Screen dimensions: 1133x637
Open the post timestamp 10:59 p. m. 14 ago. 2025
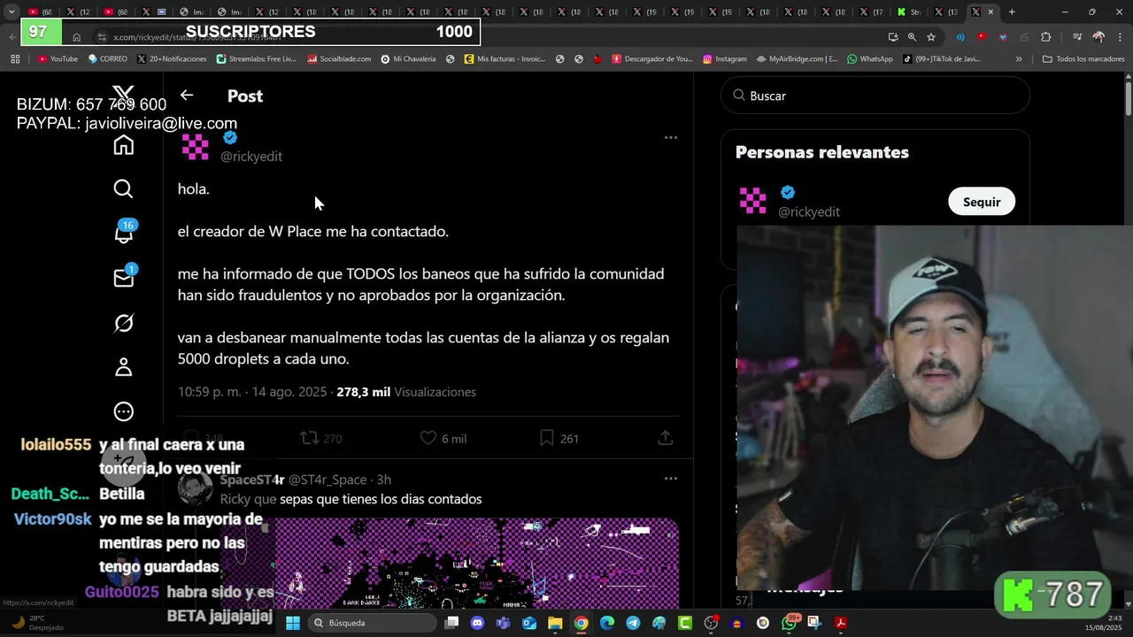(252, 392)
